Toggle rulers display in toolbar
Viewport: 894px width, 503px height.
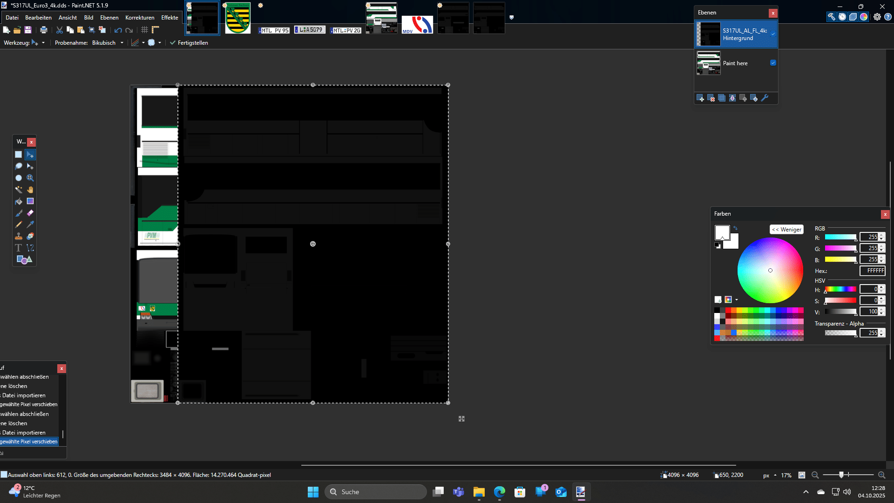click(x=156, y=30)
